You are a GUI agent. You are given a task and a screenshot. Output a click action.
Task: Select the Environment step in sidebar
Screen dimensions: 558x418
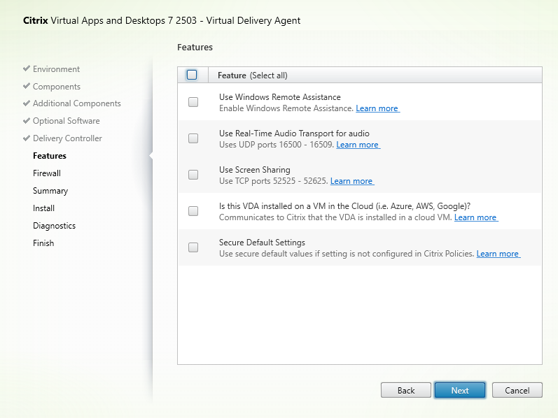pos(56,69)
